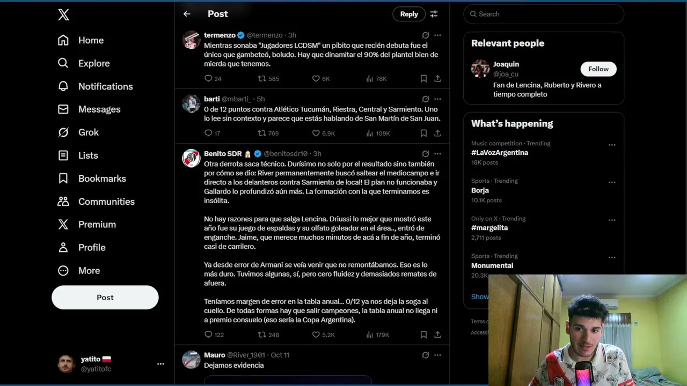The height and width of the screenshot is (386, 687).
Task: Open account menu next to yatito
Action: [x=160, y=363]
